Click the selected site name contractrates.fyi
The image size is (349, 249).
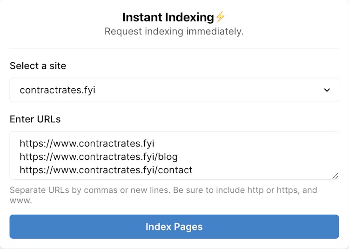pos(57,90)
